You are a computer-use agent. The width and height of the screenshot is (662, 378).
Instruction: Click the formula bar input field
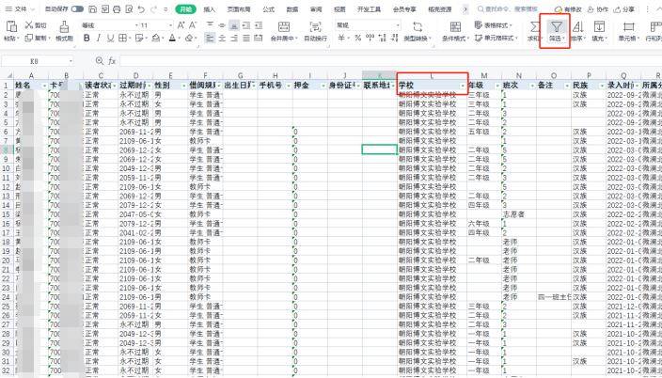click(x=376, y=60)
